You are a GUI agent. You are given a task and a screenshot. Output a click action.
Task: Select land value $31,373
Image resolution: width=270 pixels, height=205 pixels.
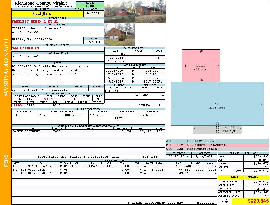click(x=262, y=189)
